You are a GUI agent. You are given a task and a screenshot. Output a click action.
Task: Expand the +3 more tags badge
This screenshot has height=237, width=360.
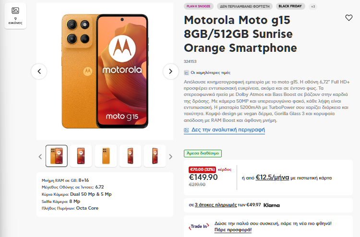click(x=313, y=6)
